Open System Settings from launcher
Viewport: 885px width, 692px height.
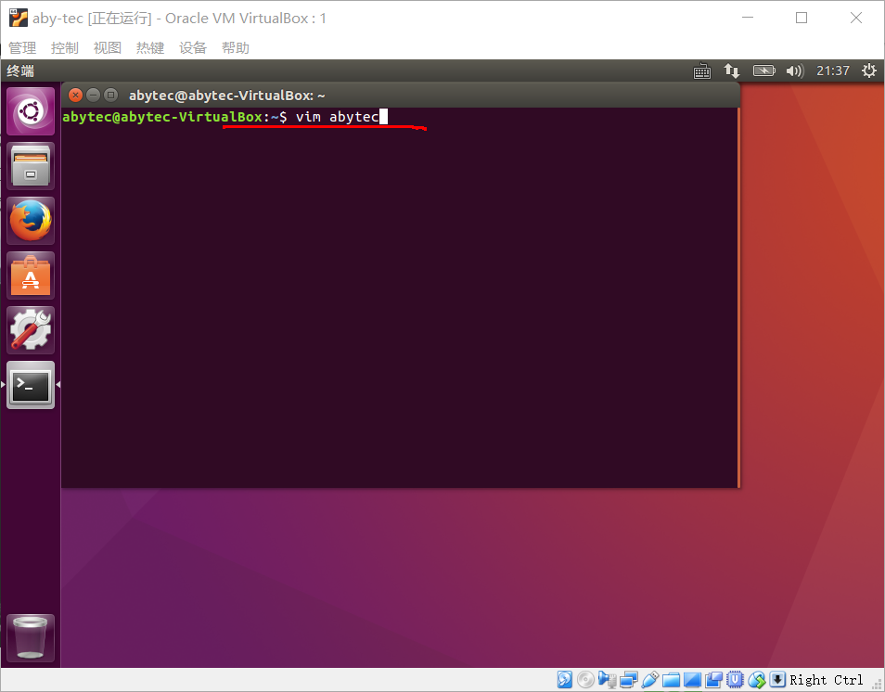coord(31,330)
